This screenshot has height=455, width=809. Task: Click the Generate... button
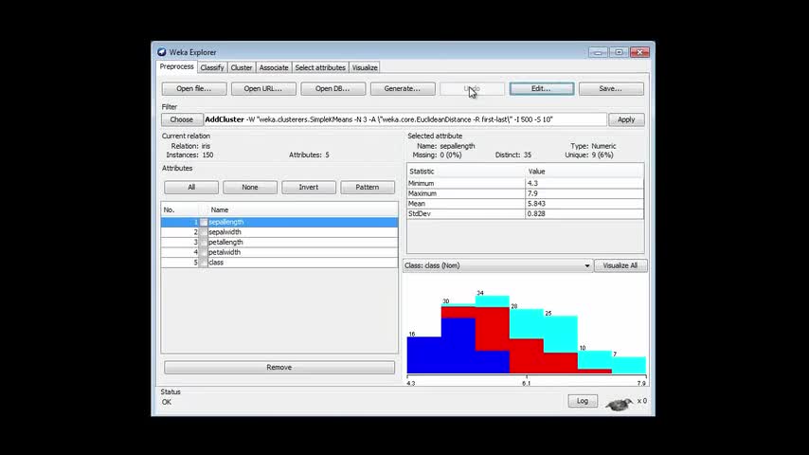[403, 89]
